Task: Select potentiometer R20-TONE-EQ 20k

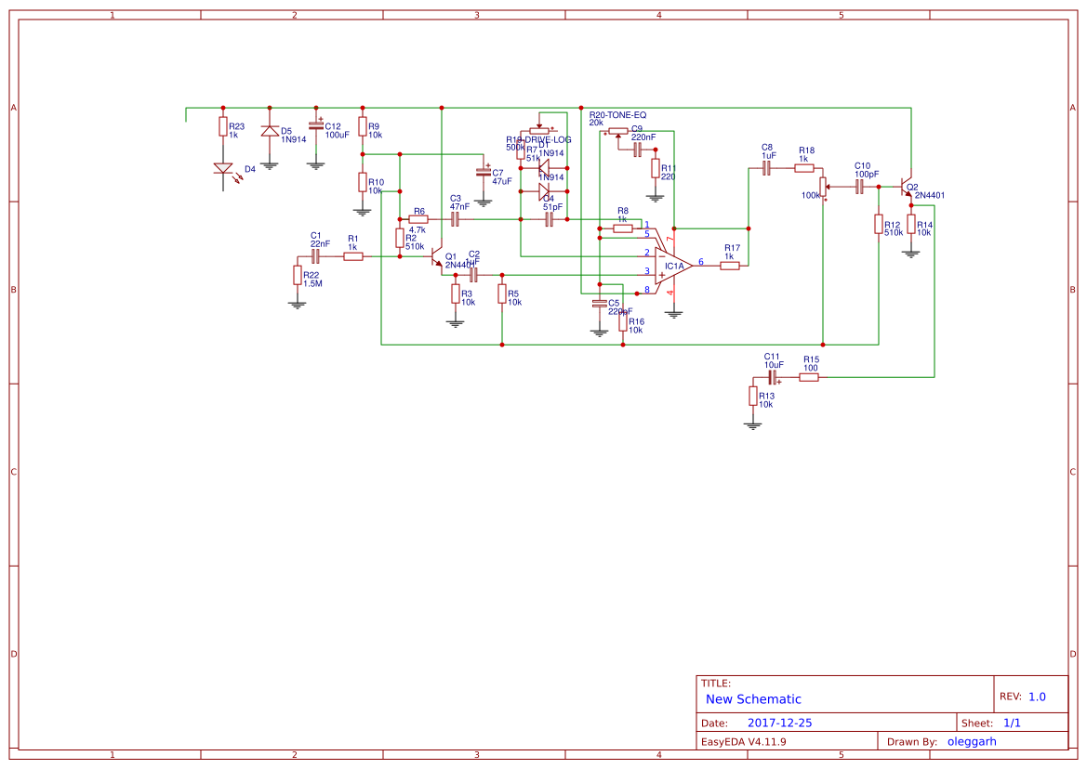Action: pos(618,130)
